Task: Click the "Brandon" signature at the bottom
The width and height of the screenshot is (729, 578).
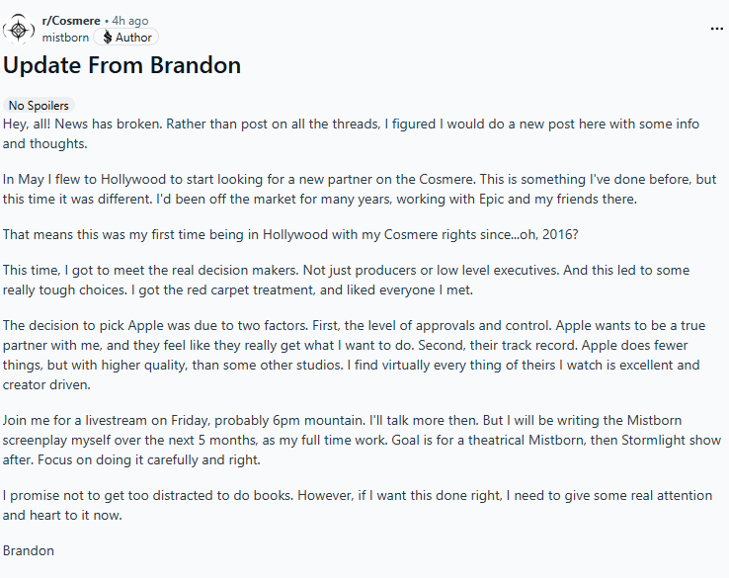Action: 29,550
